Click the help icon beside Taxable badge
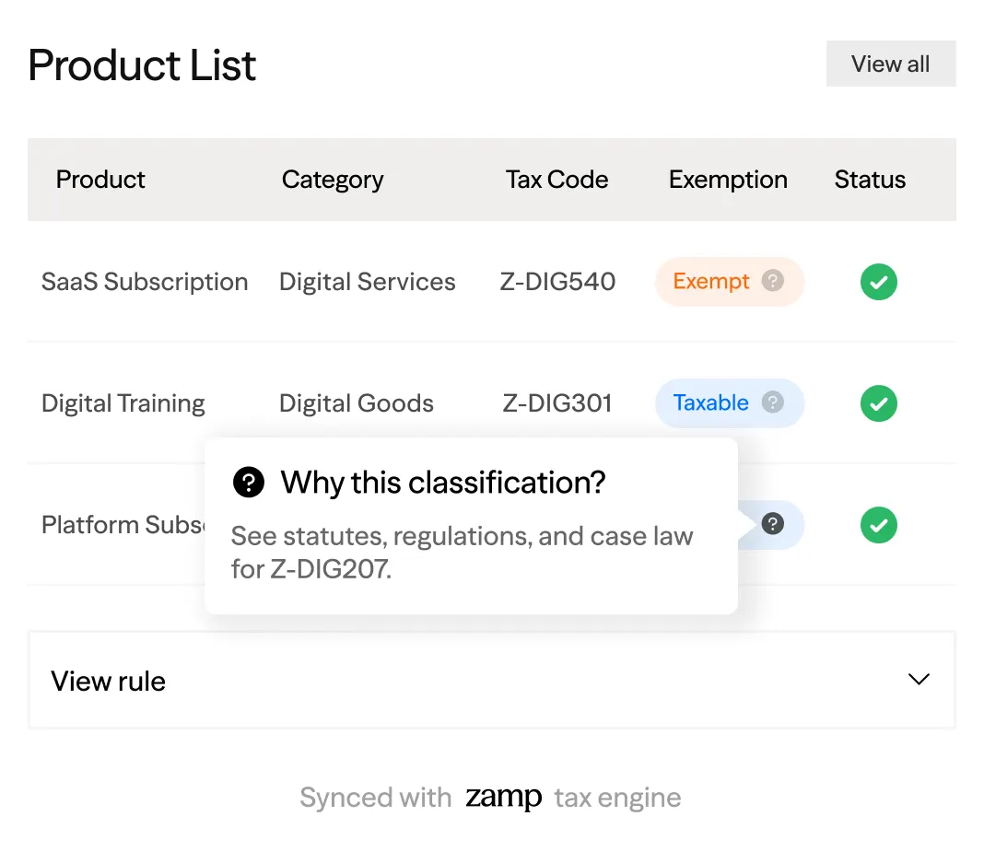Screen dimensions: 984x851 [773, 402]
